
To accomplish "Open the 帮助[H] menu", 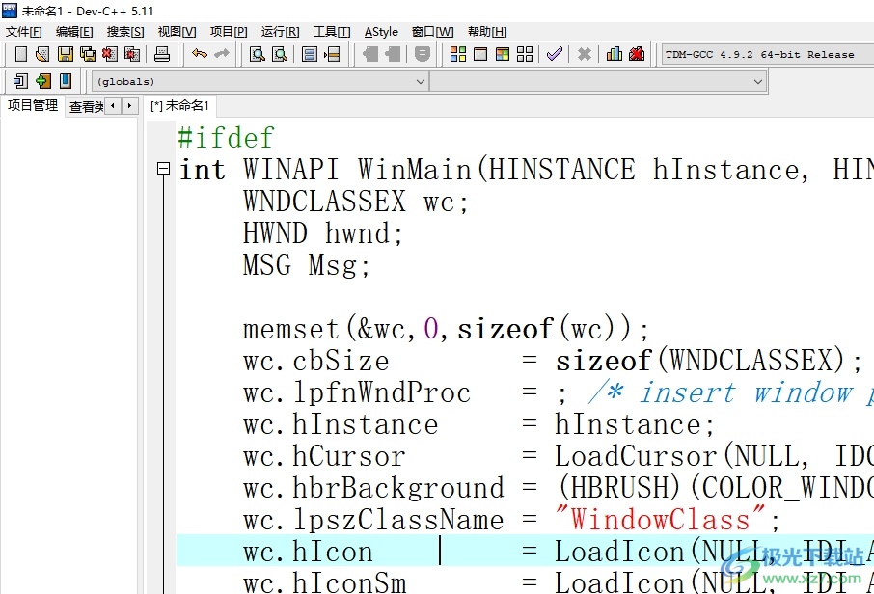I will pyautogui.click(x=487, y=32).
